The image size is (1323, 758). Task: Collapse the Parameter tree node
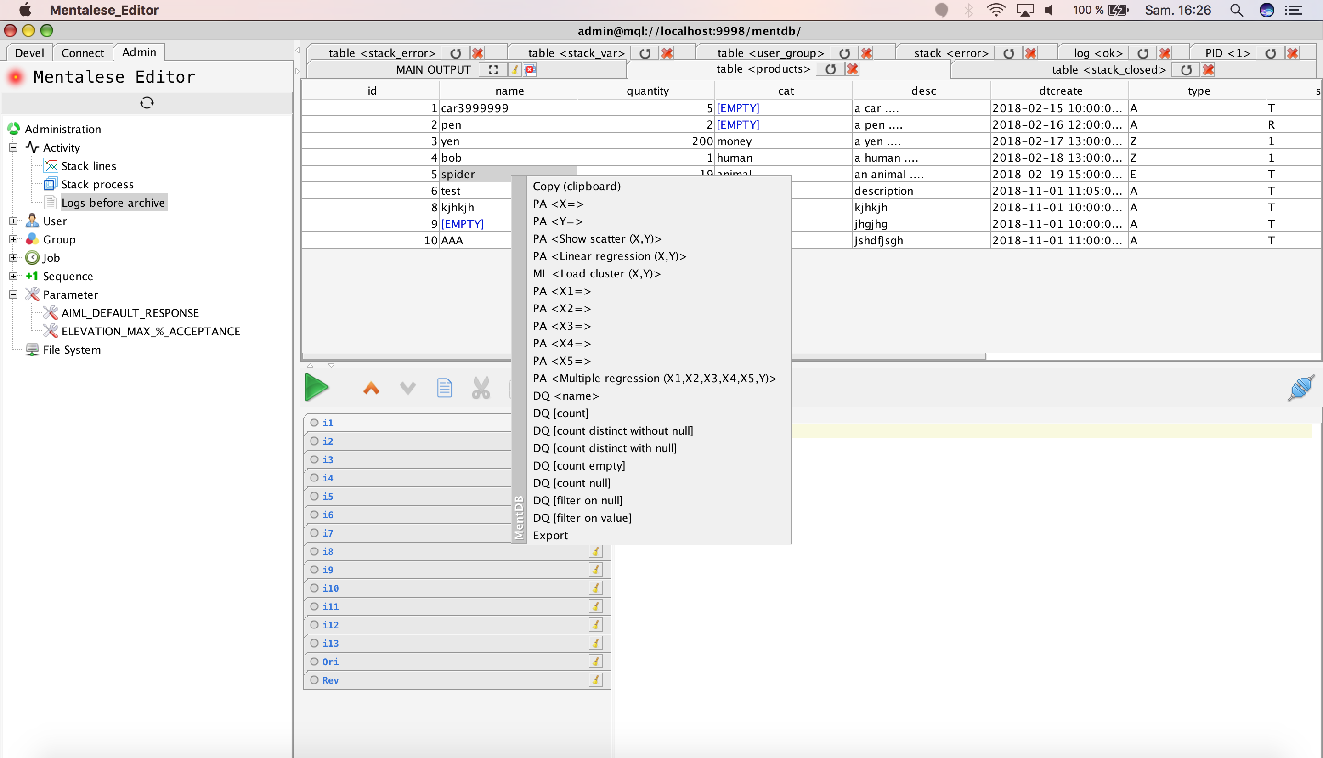13,294
